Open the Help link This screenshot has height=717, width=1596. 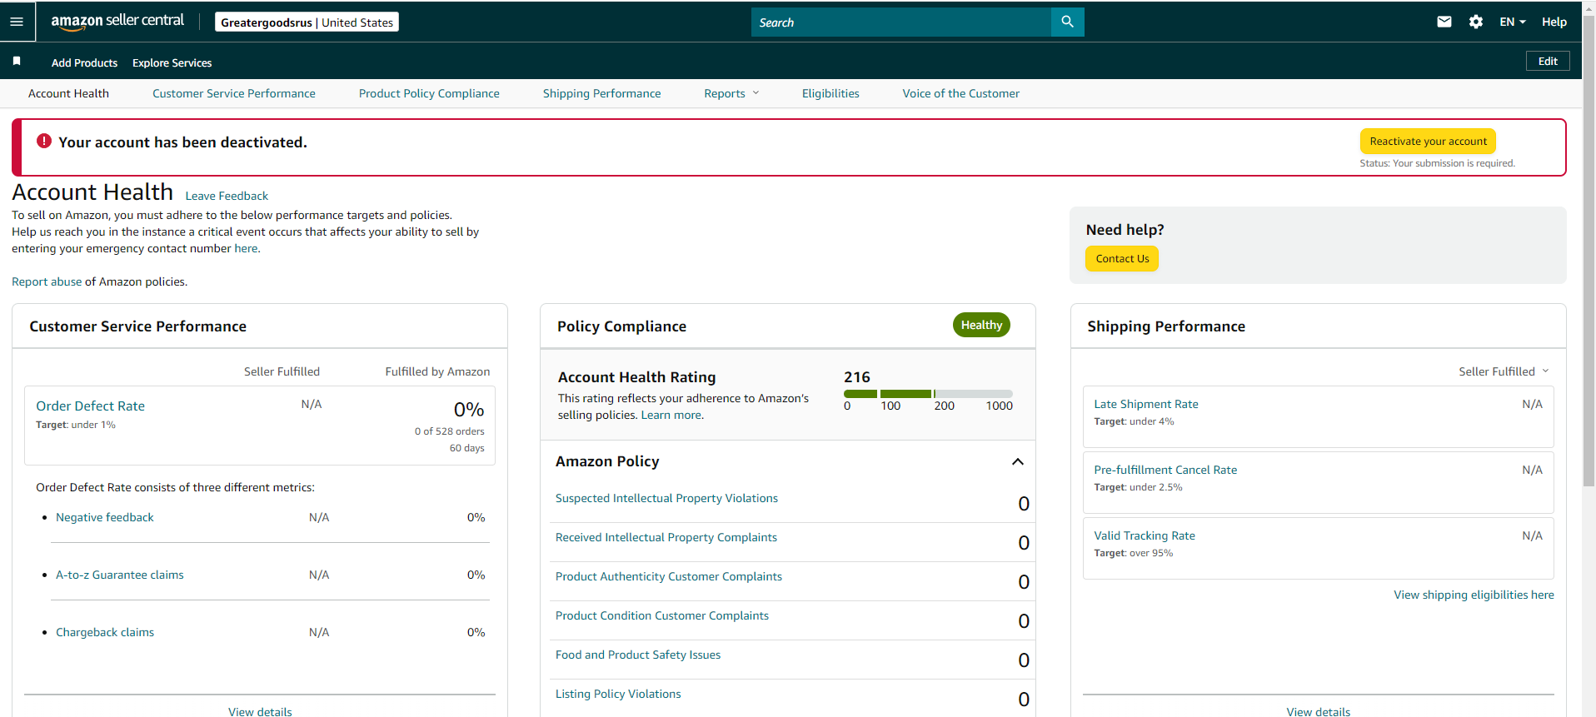point(1554,22)
